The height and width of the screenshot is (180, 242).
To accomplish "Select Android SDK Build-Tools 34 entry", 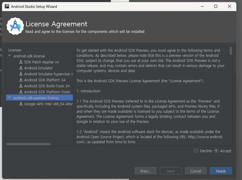I will 47,86.
